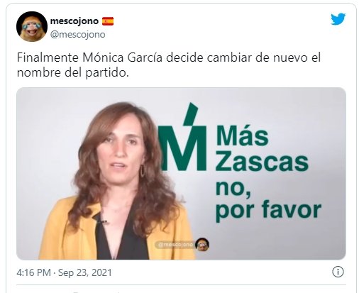Click the woman's hoop earring in the image
359x293 pixels.
[143, 171]
